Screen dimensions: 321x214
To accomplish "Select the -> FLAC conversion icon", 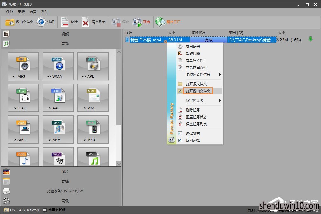I will pos(23,98).
